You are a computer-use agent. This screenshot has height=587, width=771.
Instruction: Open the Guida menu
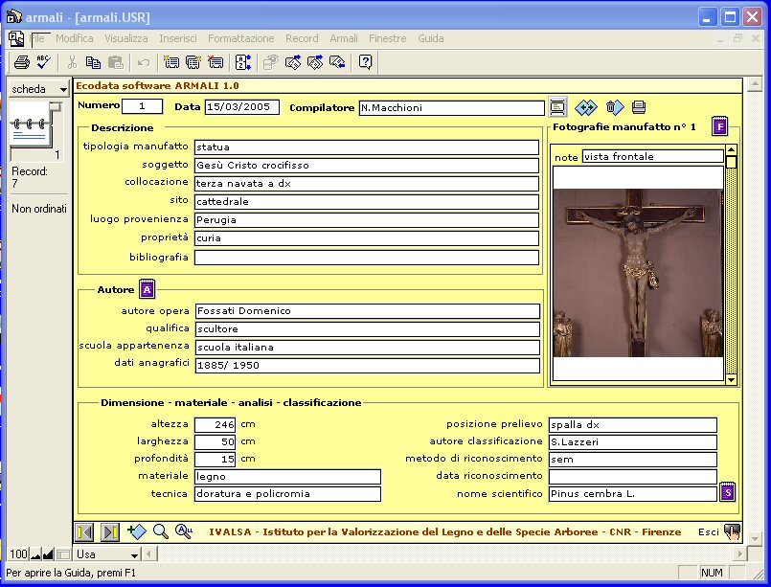coord(431,38)
